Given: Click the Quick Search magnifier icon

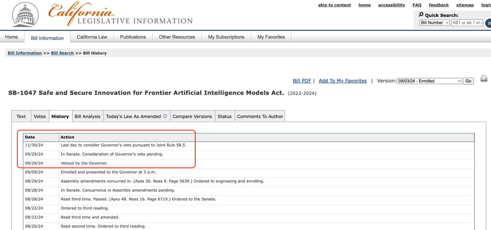Looking at the screenshot, I should coord(421,15).
